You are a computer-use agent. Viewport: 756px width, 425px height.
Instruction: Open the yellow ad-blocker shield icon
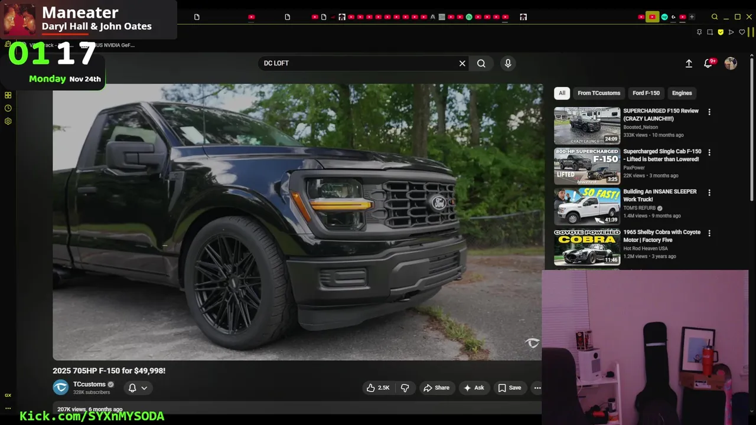click(x=721, y=32)
